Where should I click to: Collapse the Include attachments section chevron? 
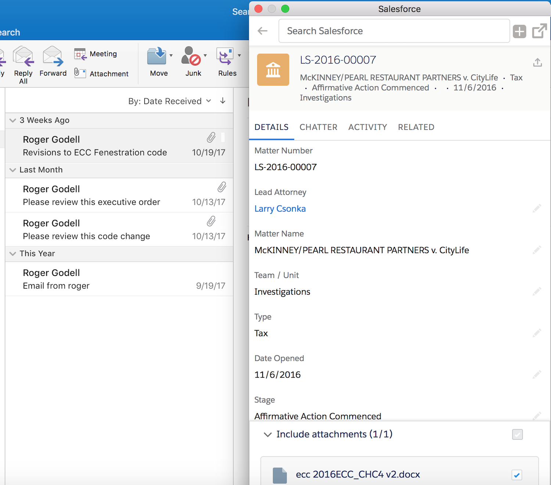268,435
